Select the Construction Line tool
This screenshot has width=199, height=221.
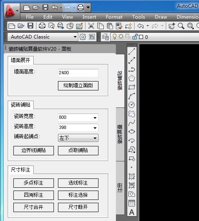pos(132,60)
